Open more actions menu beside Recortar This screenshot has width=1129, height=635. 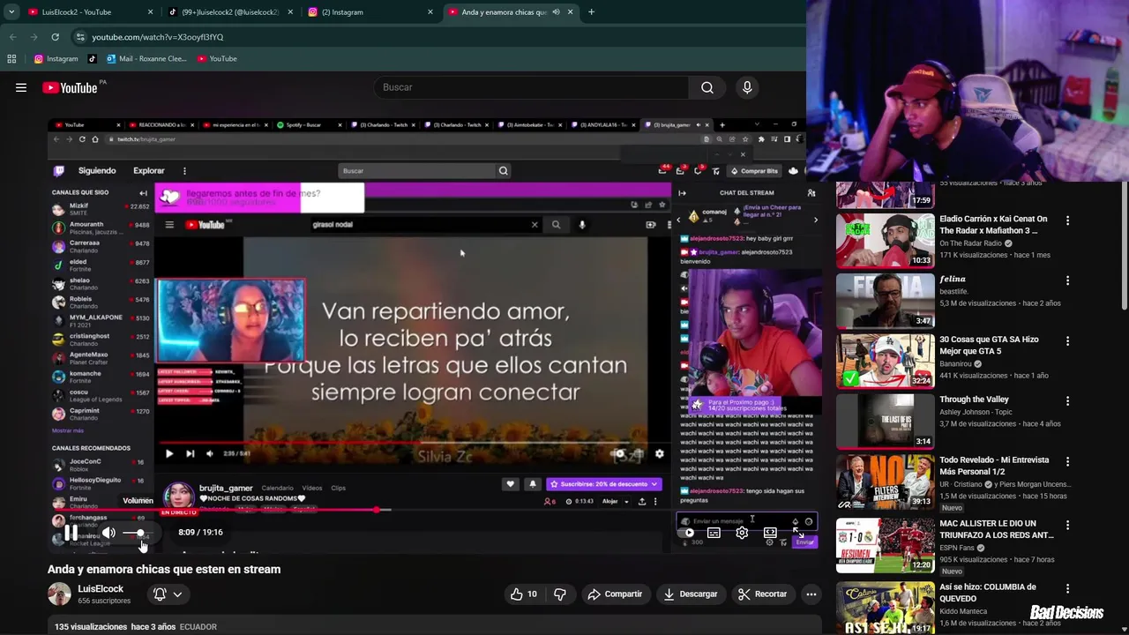pyautogui.click(x=811, y=594)
